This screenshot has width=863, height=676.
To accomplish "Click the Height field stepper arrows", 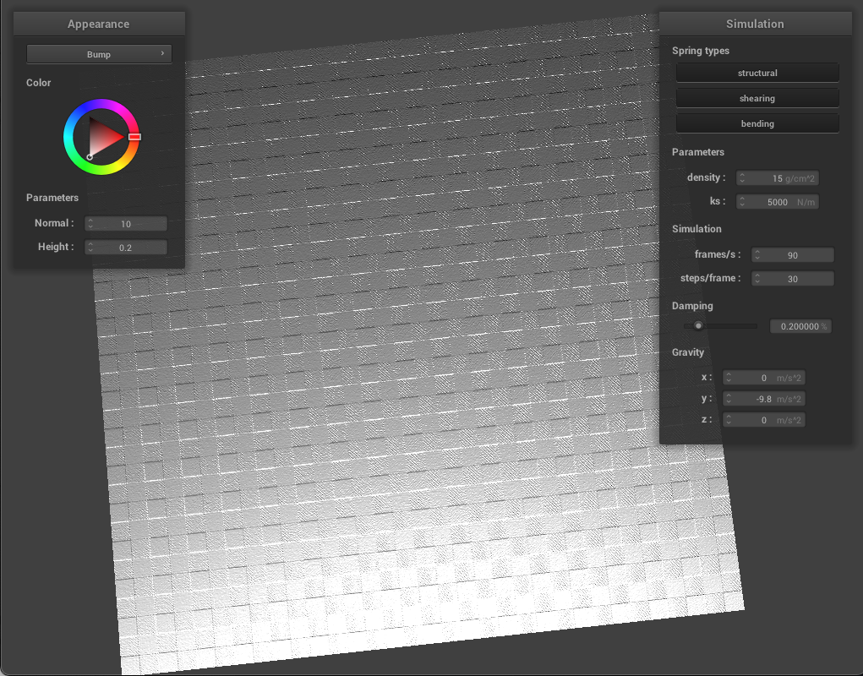I will point(90,247).
